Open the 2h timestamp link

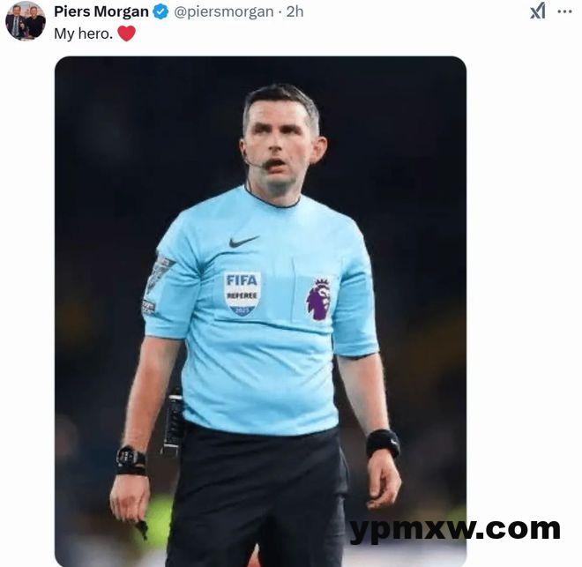tap(295, 11)
